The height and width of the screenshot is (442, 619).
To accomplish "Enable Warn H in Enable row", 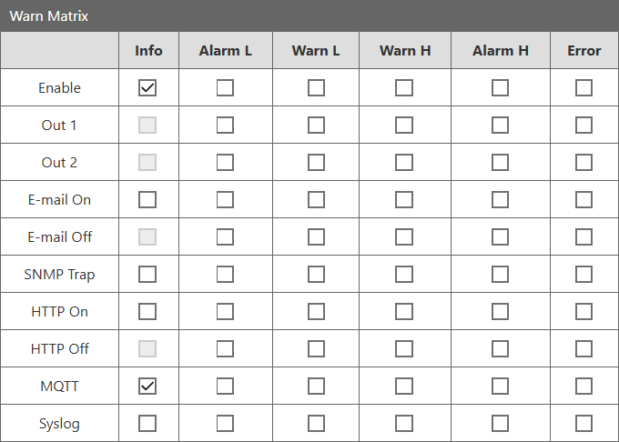I will point(404,88).
